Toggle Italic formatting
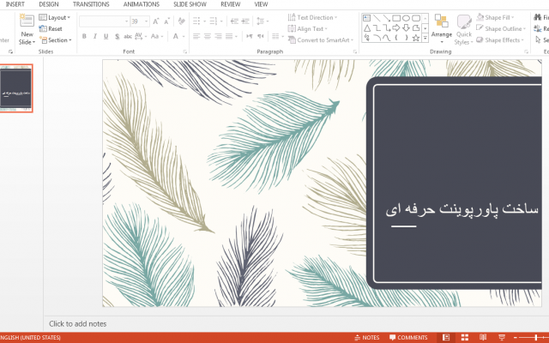 click(x=95, y=36)
